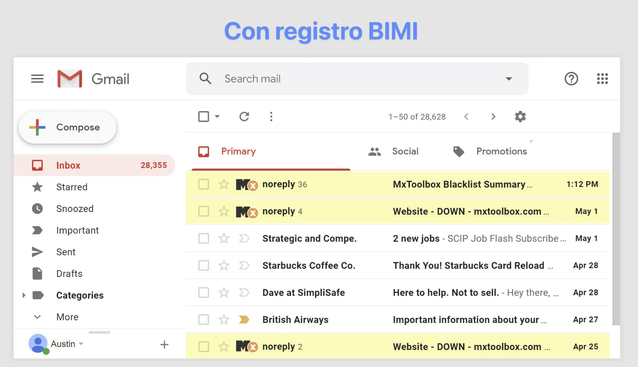Image resolution: width=638 pixels, height=367 pixels.
Task: Click the Gmail envelope logo
Action: 70,79
